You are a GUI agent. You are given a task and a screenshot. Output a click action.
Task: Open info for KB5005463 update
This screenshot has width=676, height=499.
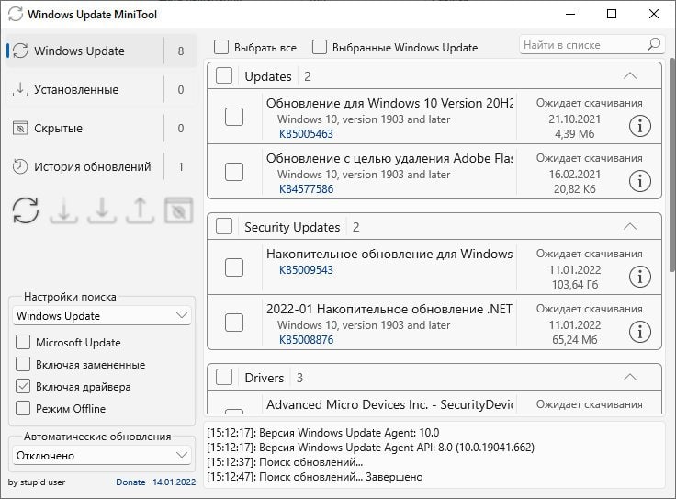tap(640, 126)
